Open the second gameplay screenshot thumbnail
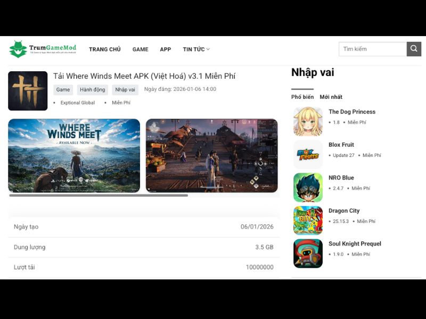The width and height of the screenshot is (426, 319). point(213,155)
